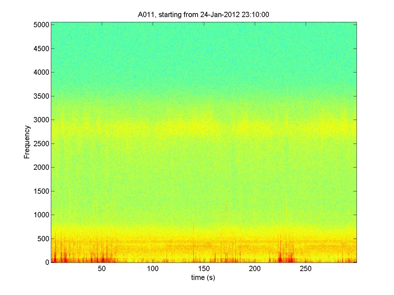Click the y-axis tick label 2500

point(41,144)
